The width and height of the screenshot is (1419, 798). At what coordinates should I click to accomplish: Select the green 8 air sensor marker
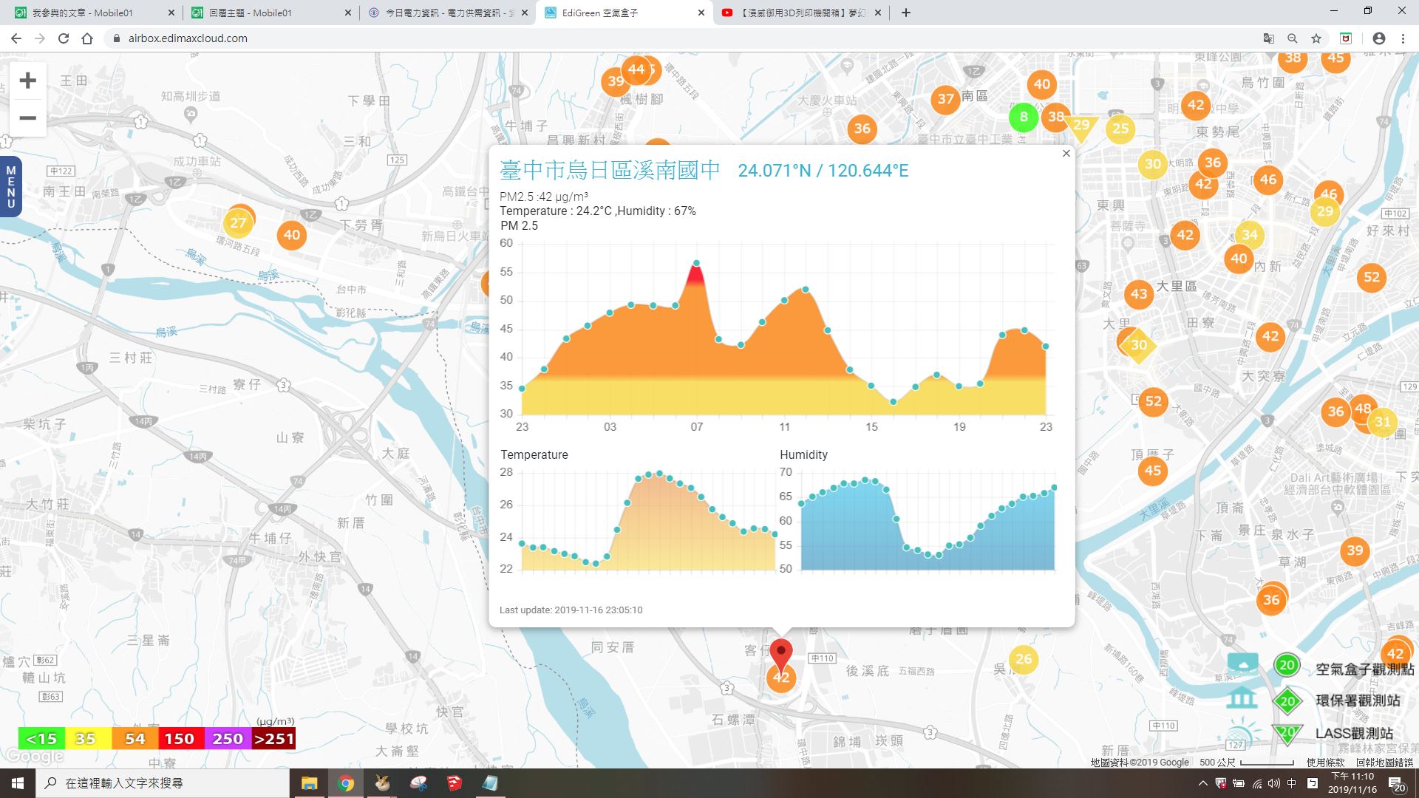click(x=1024, y=117)
